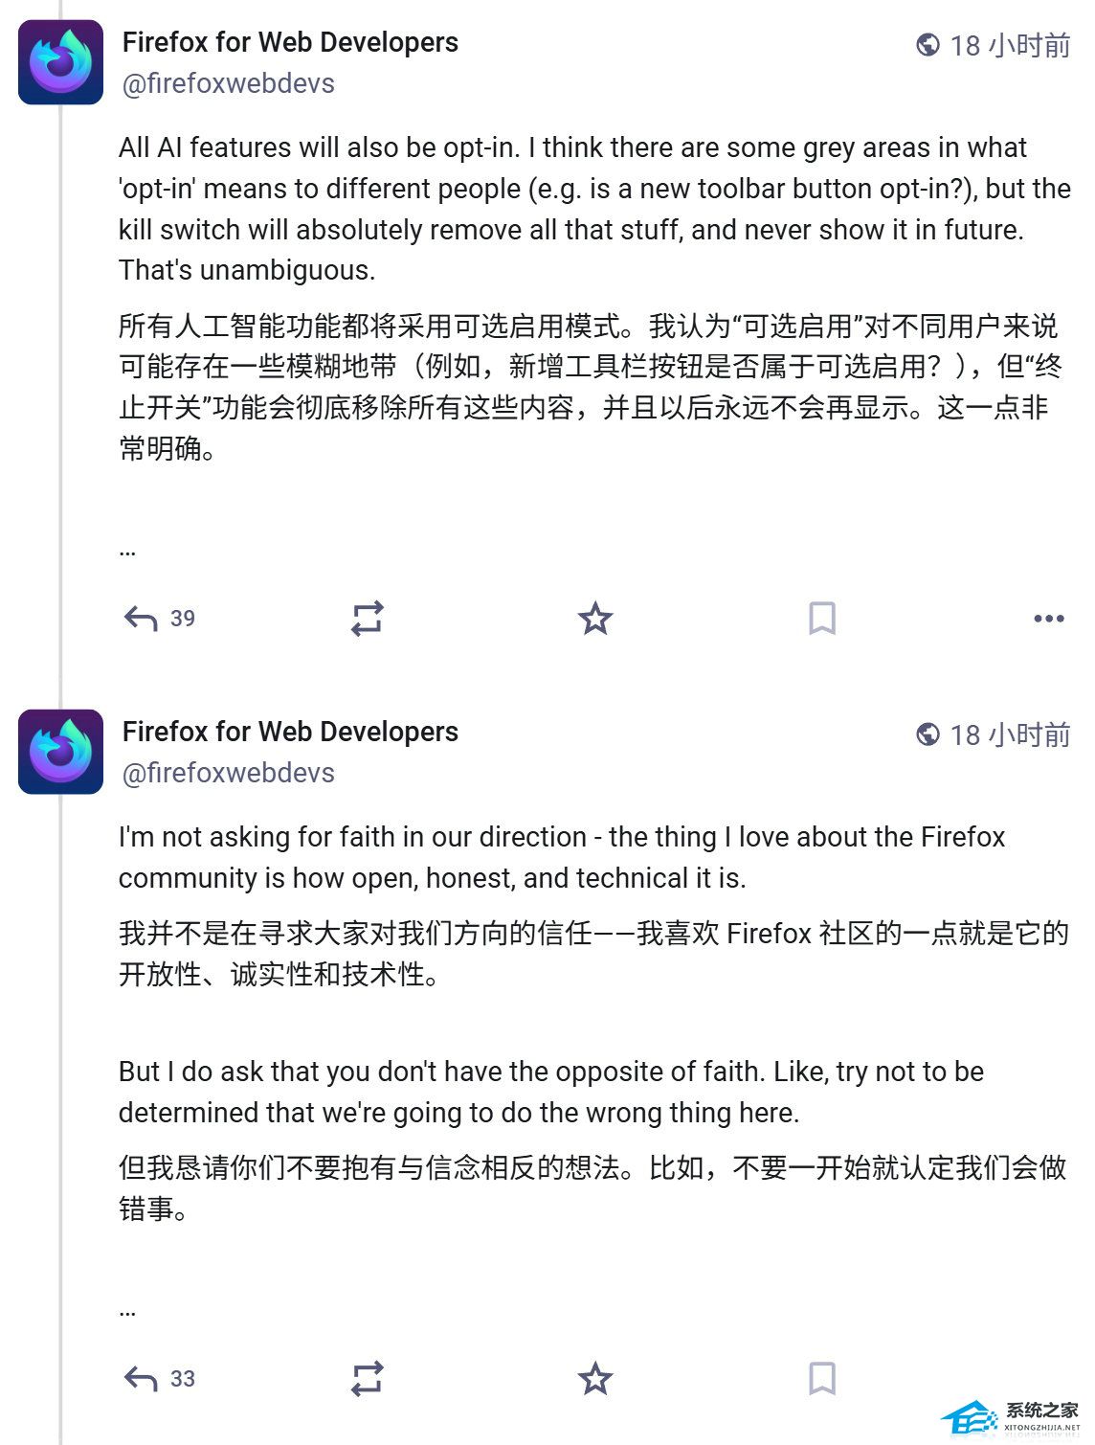Image resolution: width=1095 pixels, height=1445 pixels.
Task: Reply to the second post with 33 replies
Action: (x=141, y=1379)
